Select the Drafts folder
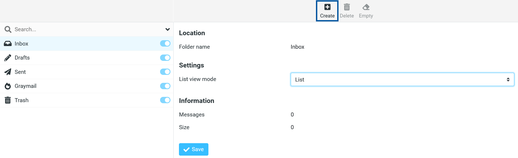The width and height of the screenshot is (518, 158). point(87,58)
